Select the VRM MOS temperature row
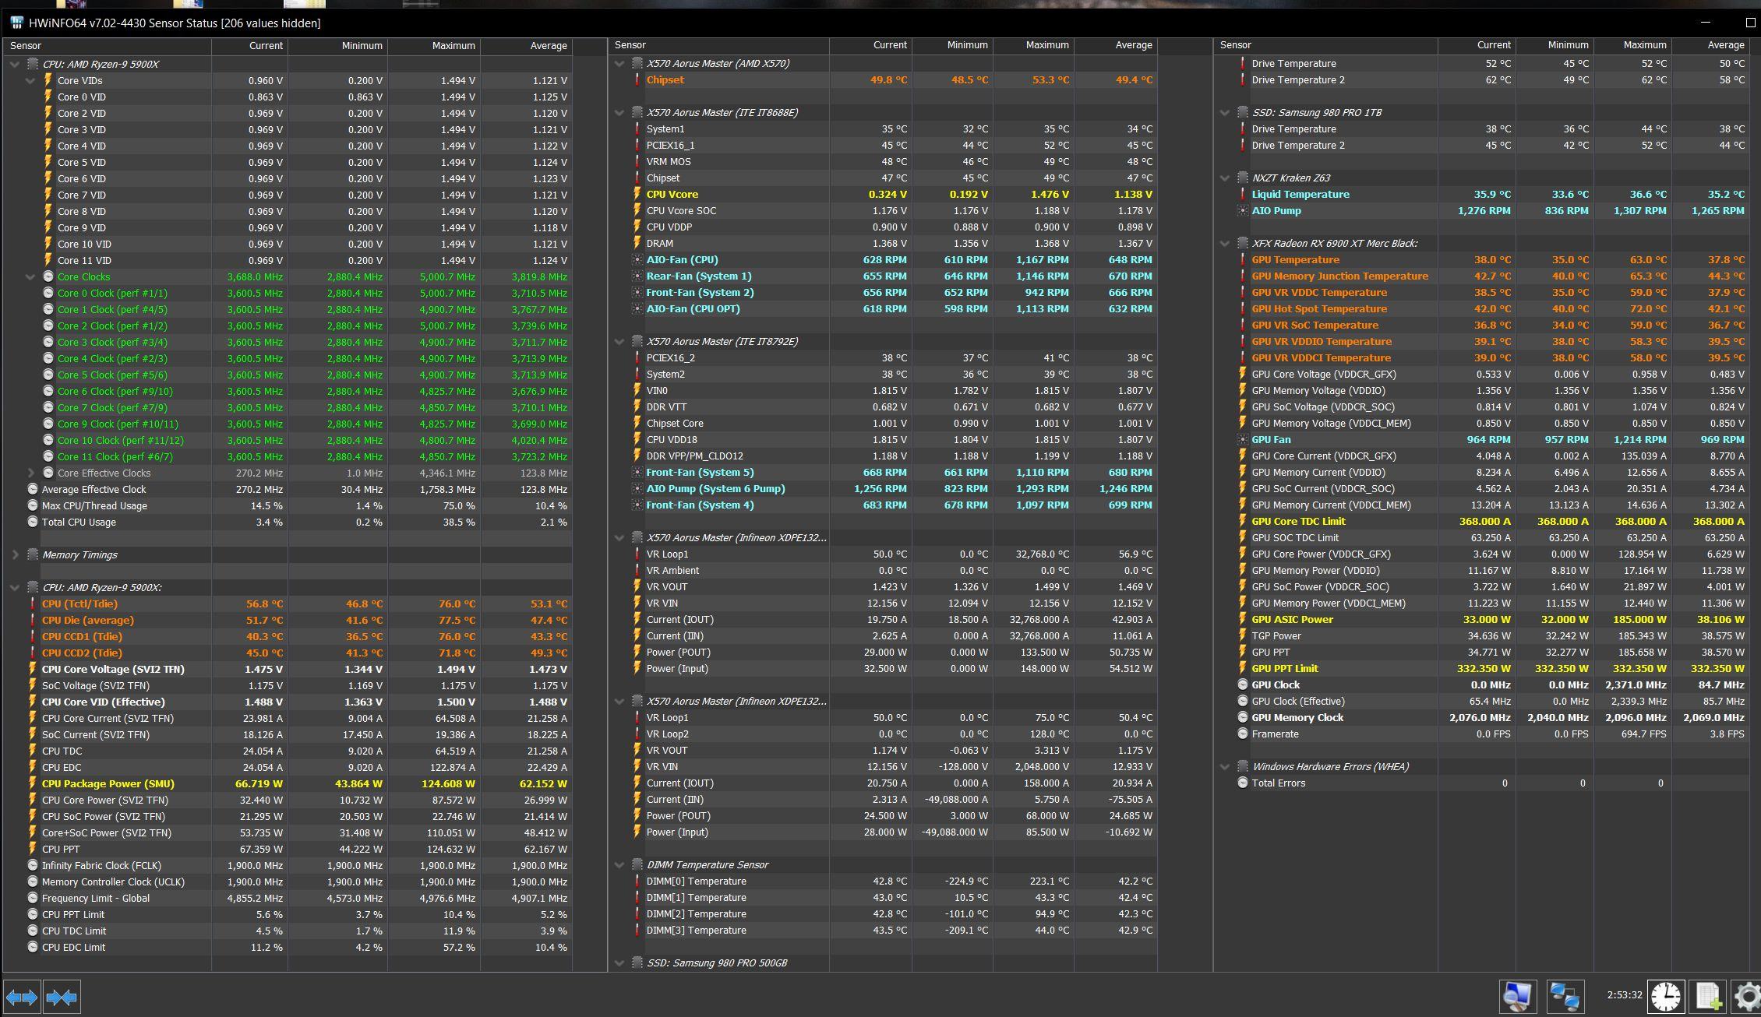This screenshot has width=1761, height=1017. coord(883,161)
